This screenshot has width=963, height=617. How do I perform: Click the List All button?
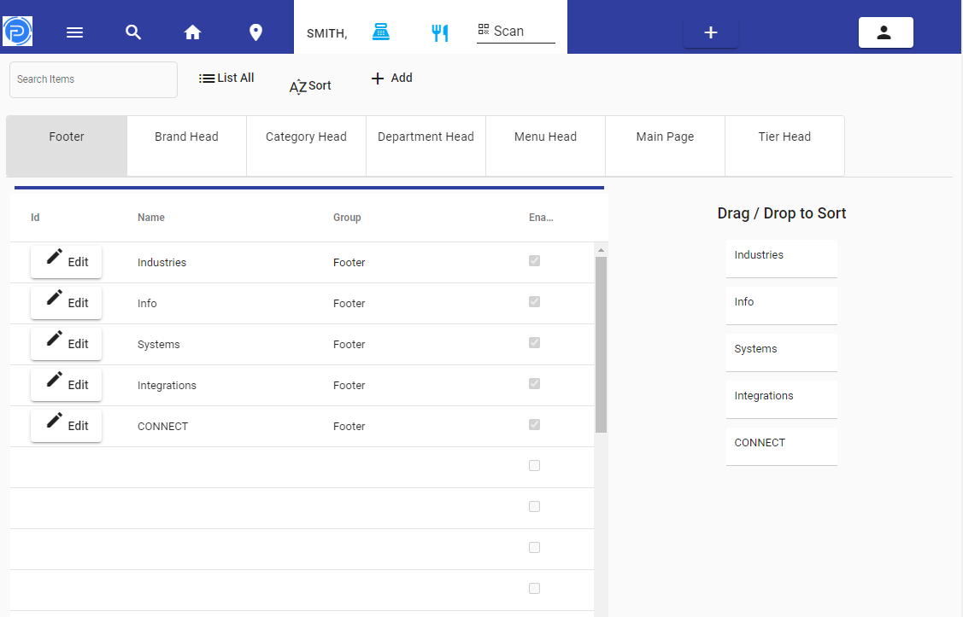226,78
